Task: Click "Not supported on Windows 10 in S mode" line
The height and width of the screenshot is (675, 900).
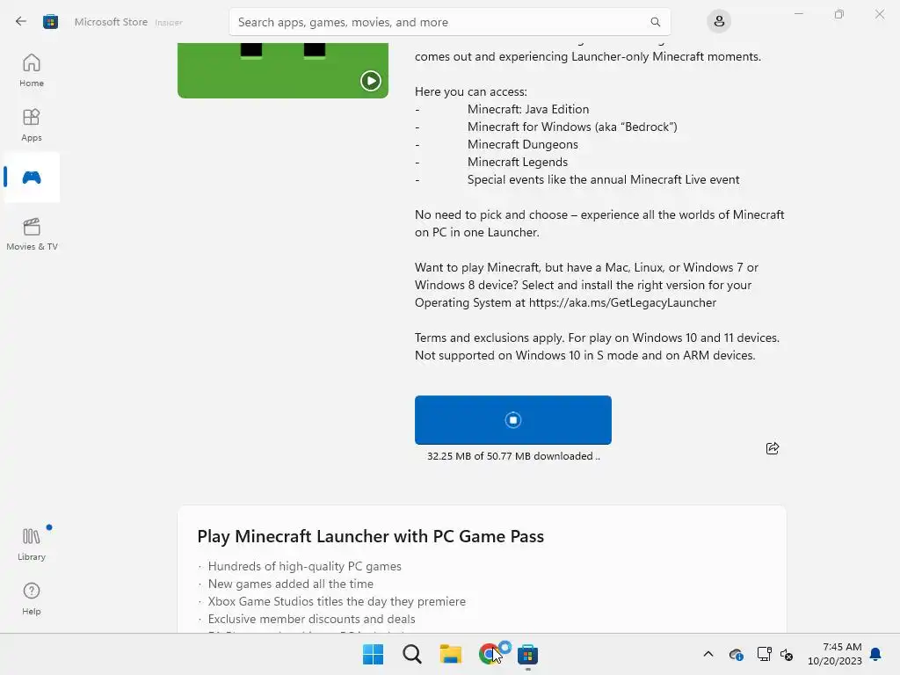Action: [584, 355]
